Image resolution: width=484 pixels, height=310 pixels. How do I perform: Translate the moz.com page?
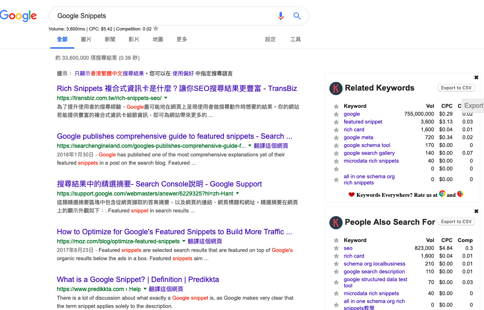[205, 241]
